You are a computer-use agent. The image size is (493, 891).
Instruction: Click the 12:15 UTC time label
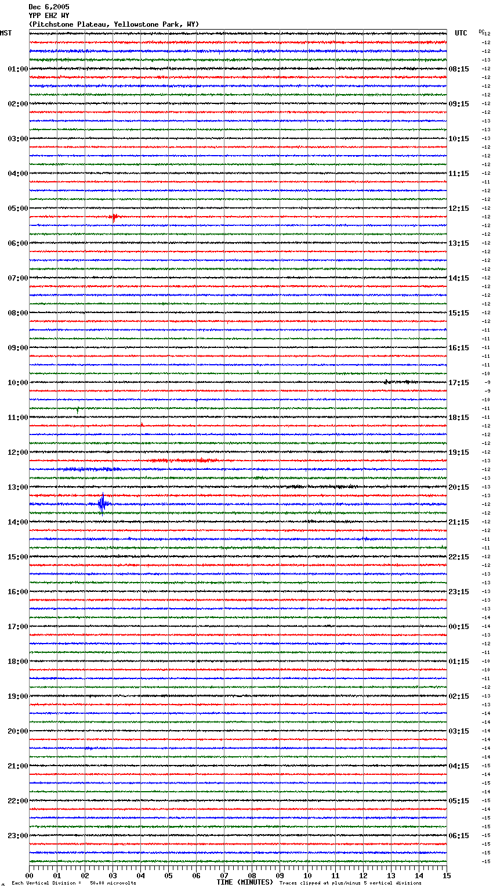[x=459, y=209]
